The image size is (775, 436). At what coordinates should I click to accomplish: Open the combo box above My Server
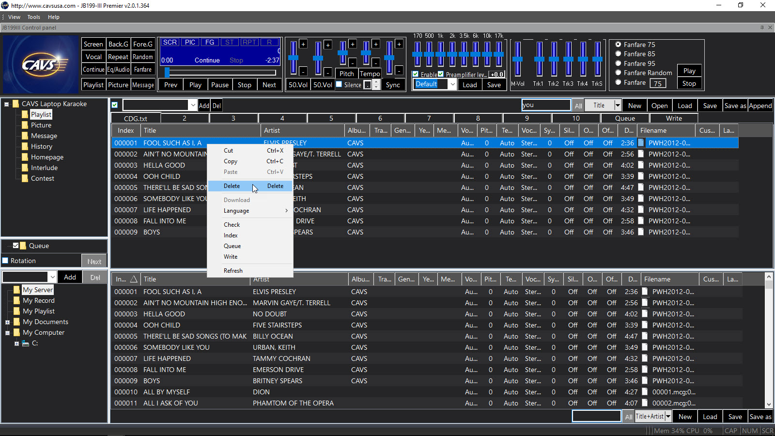pyautogui.click(x=52, y=277)
